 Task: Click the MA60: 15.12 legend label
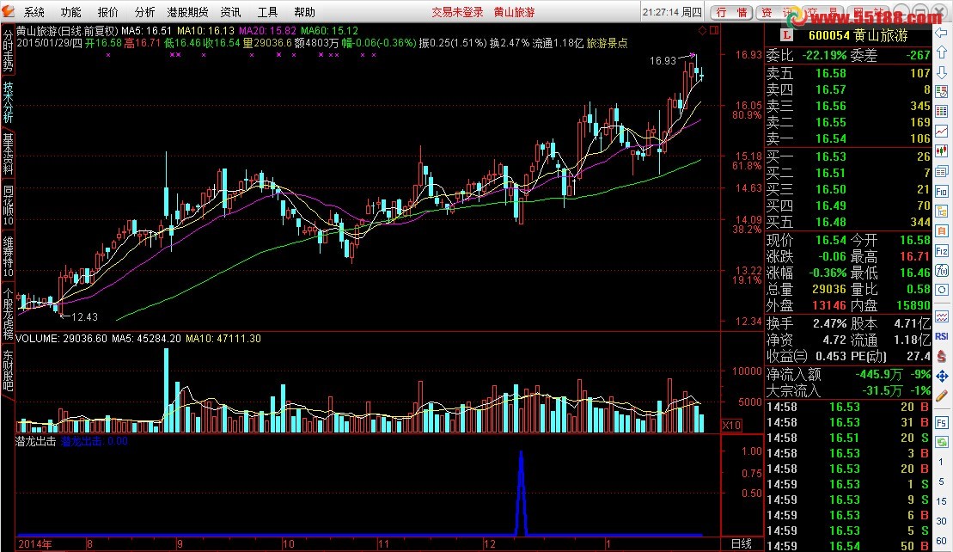tap(329, 30)
